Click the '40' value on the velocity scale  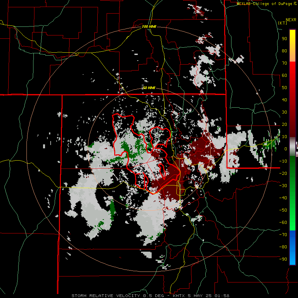point(284,100)
